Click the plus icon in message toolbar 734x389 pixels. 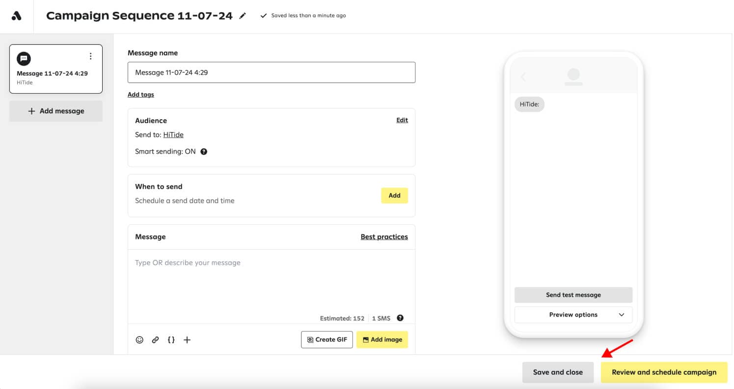pos(187,339)
